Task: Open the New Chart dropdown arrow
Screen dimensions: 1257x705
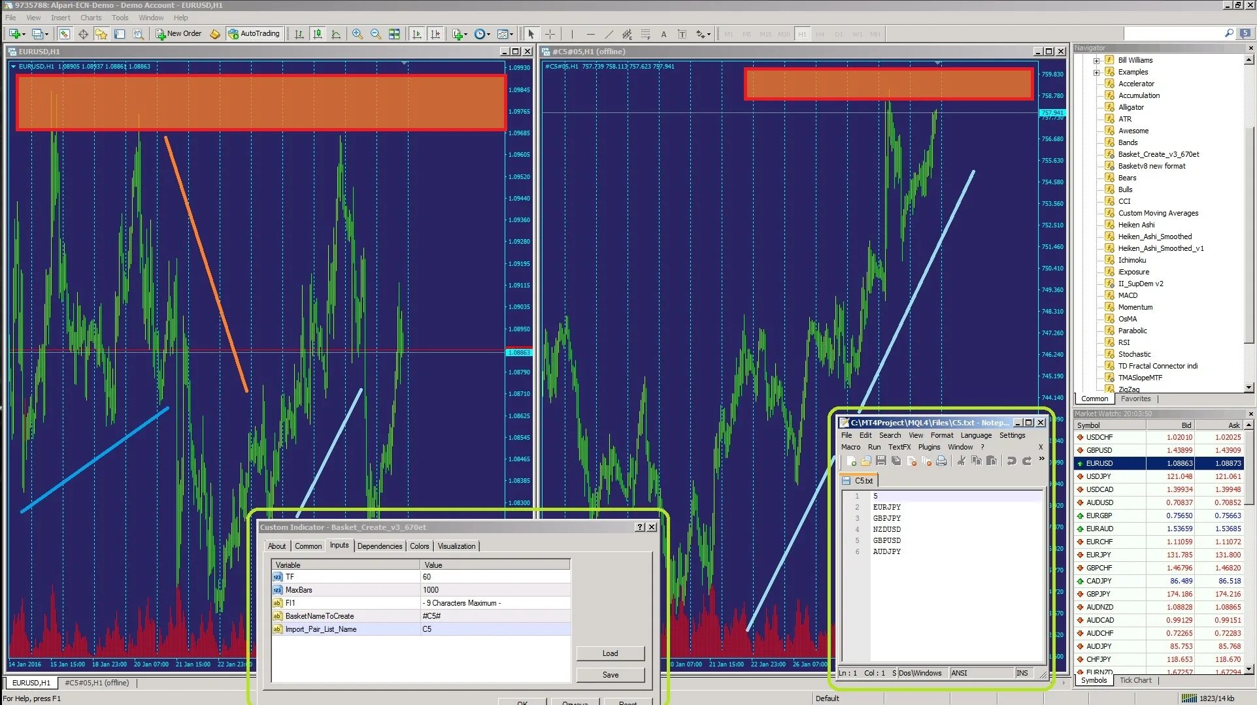Action: (x=24, y=34)
